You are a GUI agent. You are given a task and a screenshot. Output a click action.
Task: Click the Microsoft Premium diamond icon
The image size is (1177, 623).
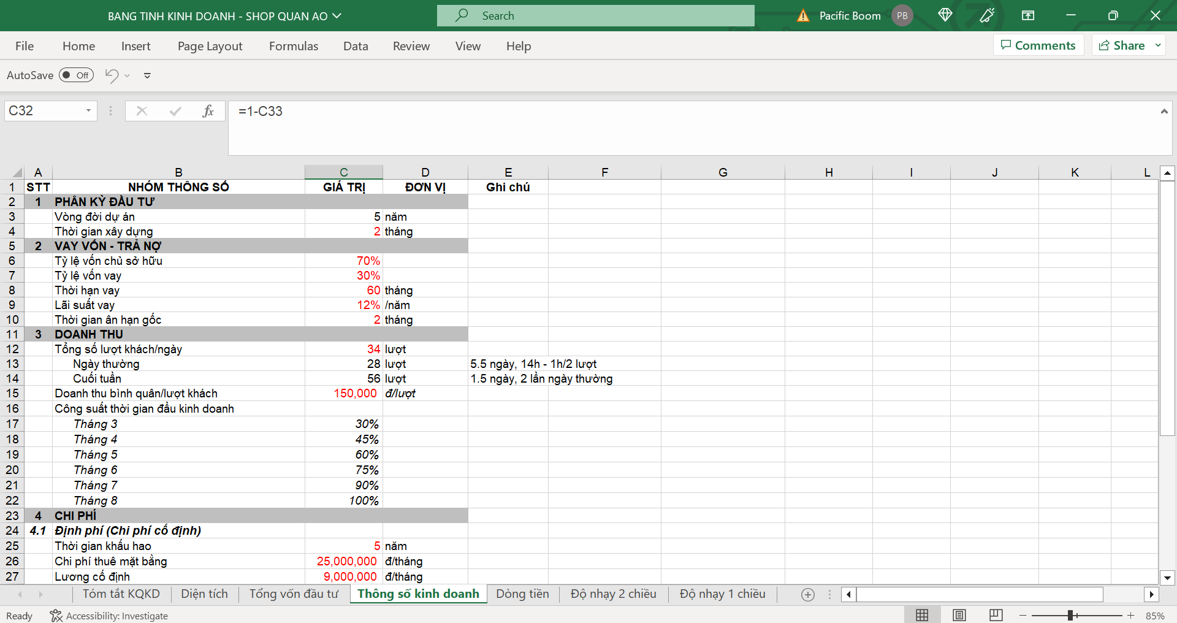pos(945,15)
